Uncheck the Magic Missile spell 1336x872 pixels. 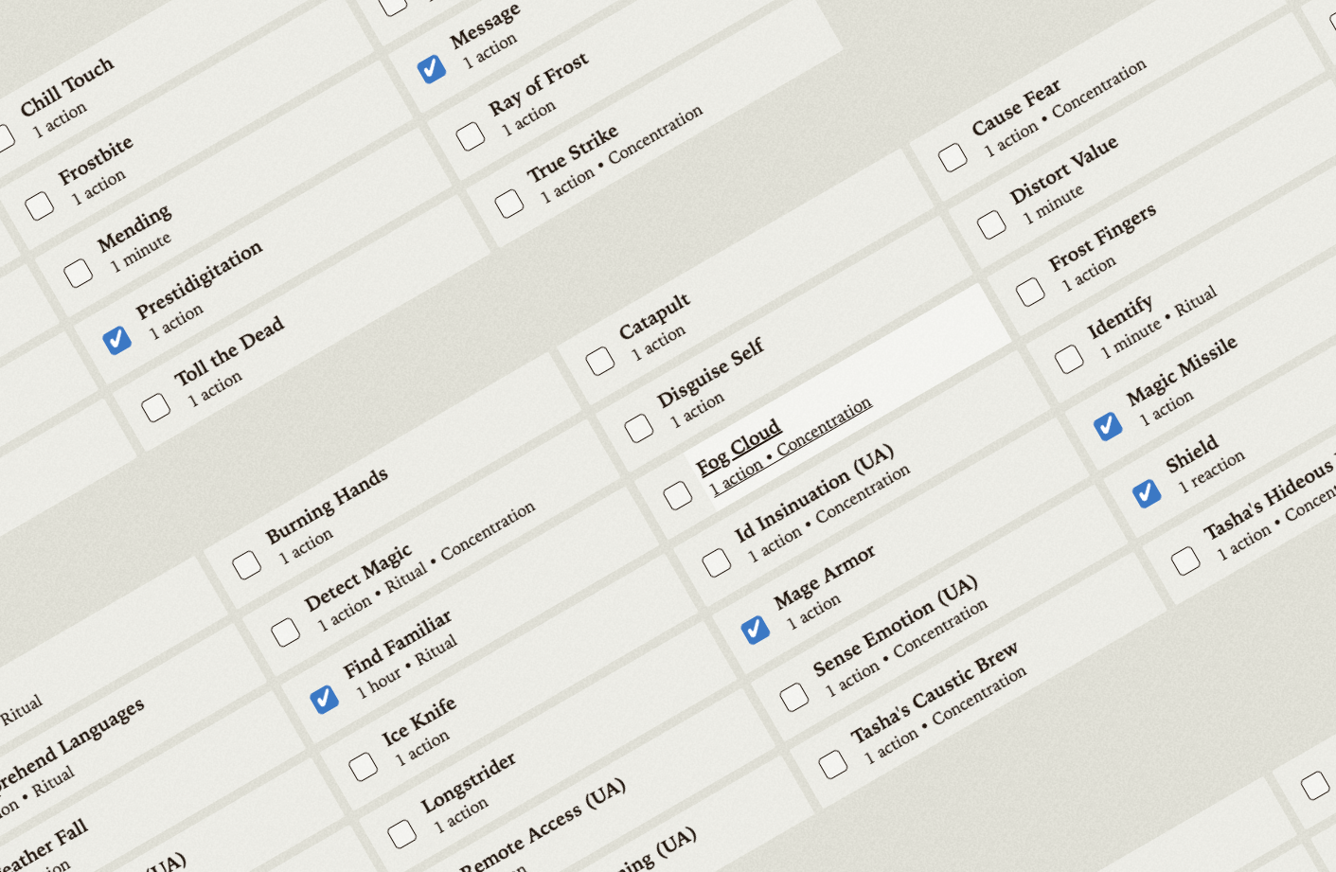pyautogui.click(x=1107, y=426)
